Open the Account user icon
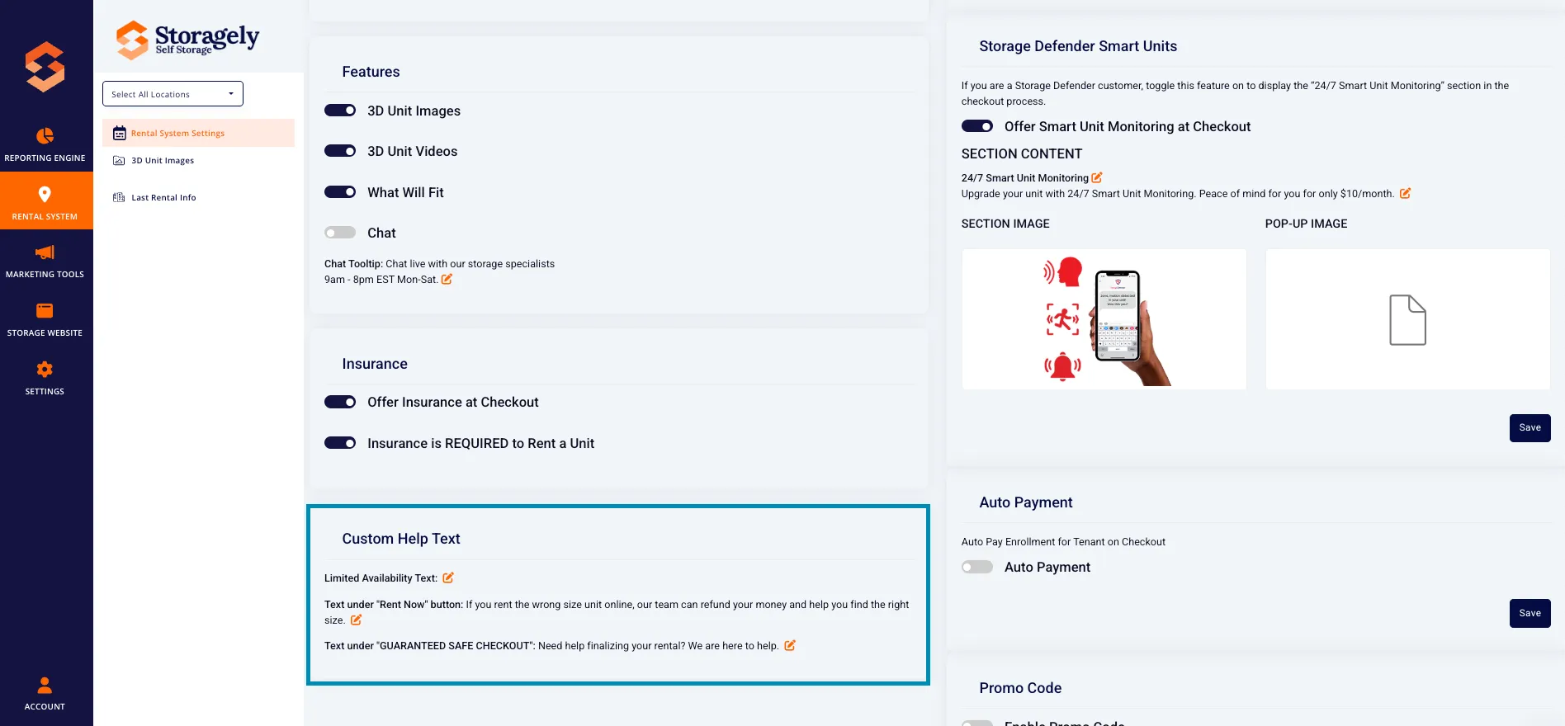The height and width of the screenshot is (726, 1565). [45, 685]
